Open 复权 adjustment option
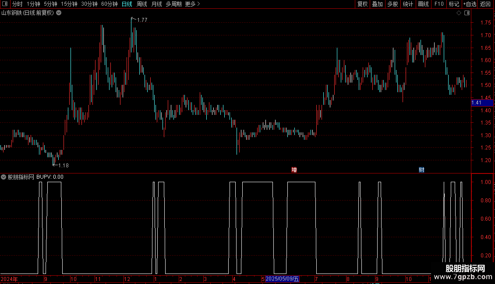 pos(362,4)
